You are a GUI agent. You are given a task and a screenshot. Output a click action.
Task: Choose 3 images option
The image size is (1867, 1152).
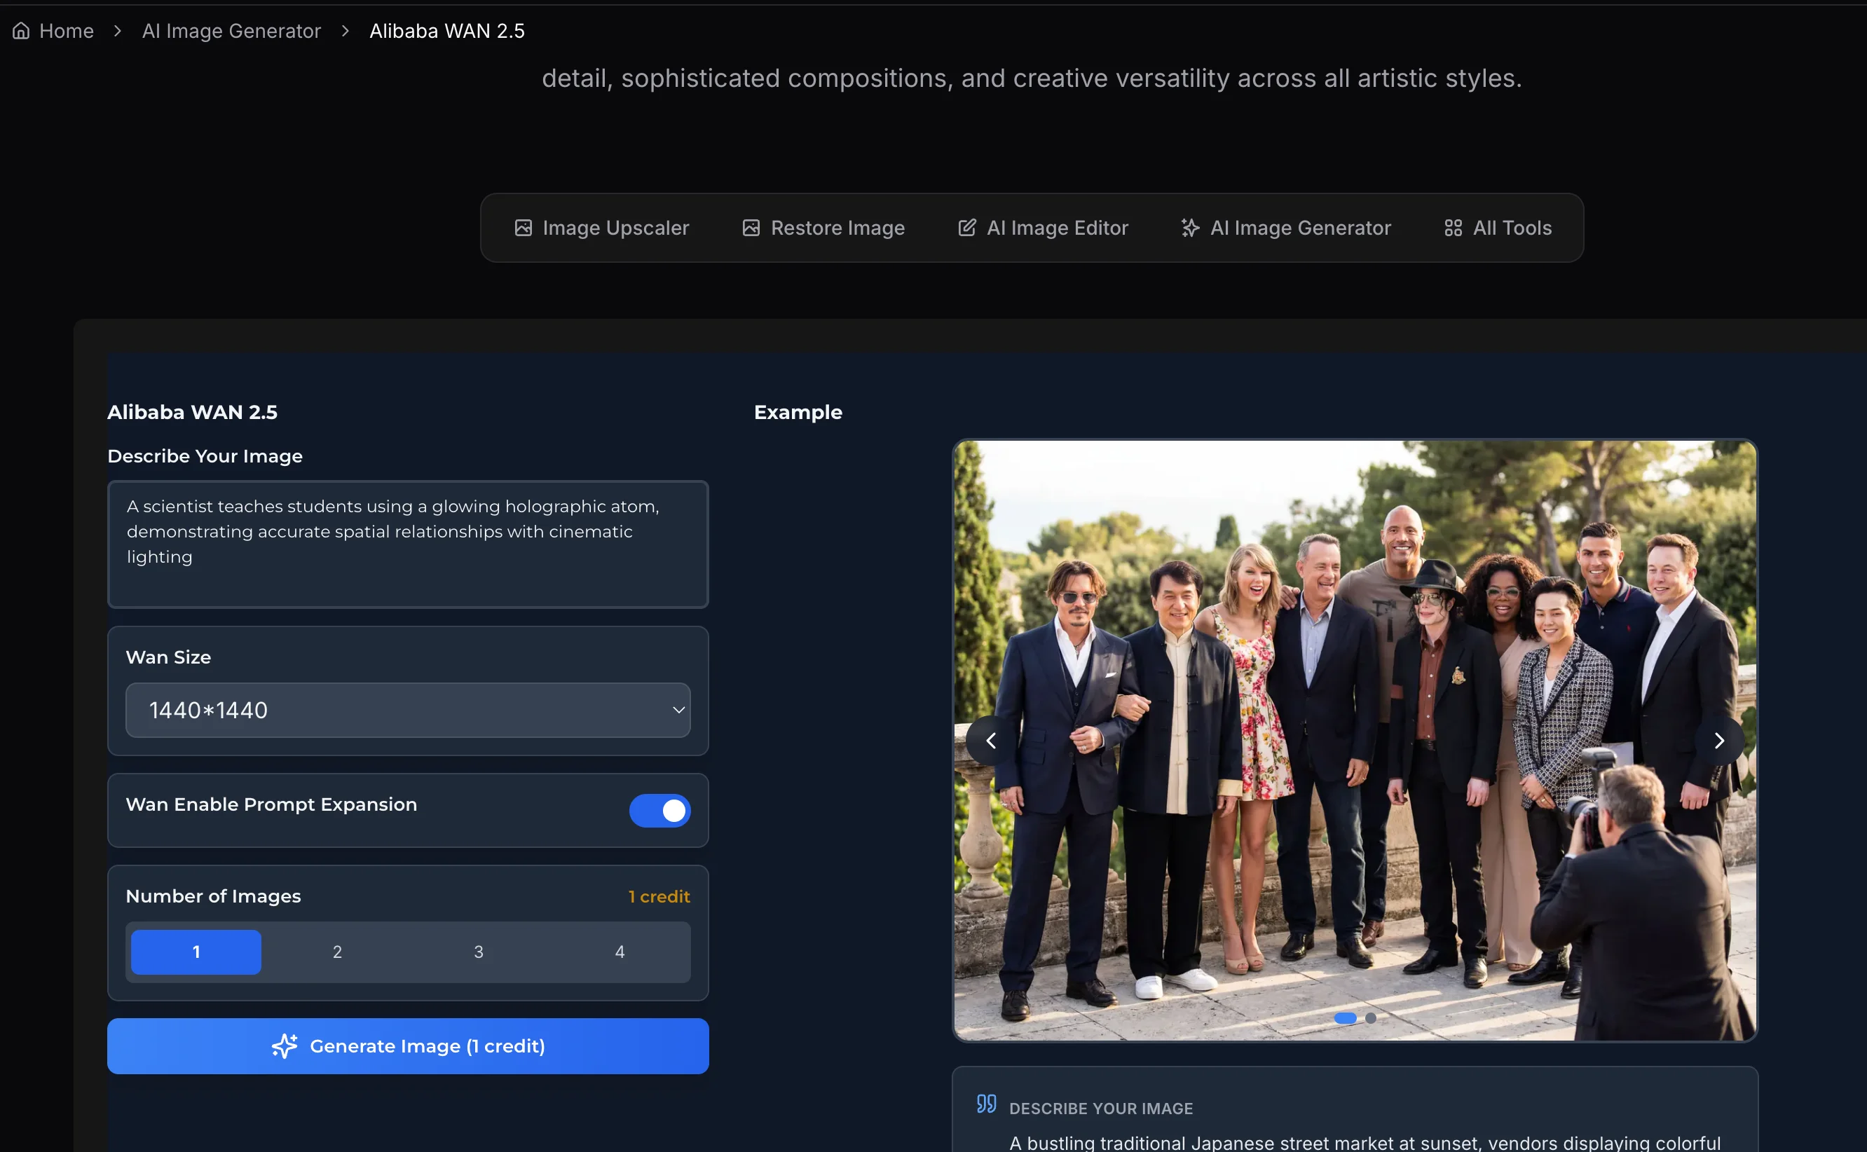pyautogui.click(x=478, y=952)
